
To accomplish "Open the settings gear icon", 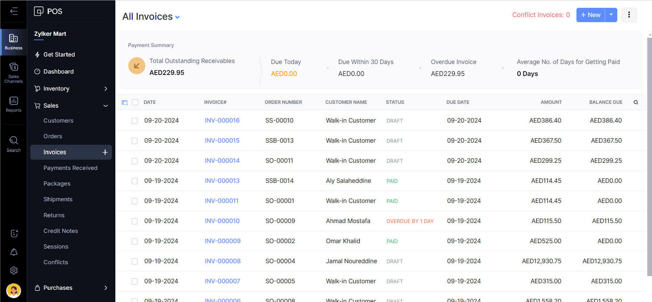I will (x=14, y=270).
